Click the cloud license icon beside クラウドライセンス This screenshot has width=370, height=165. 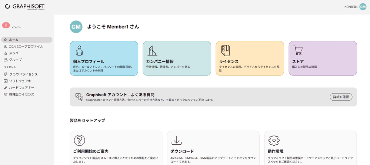(x=6, y=74)
